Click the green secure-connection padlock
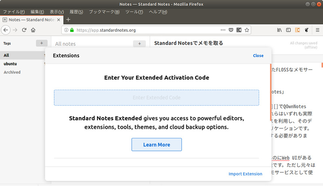This screenshot has height=186, width=323. coord(72,30)
